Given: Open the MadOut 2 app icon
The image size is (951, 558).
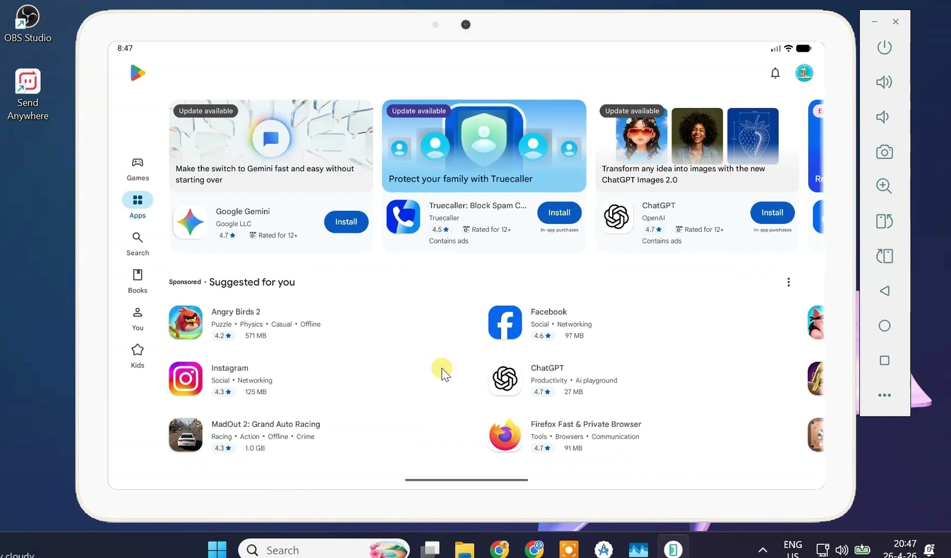Looking at the screenshot, I should (x=185, y=435).
